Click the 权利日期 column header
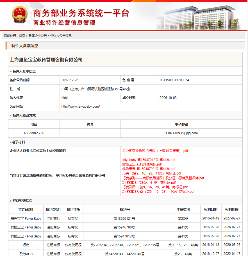This screenshot has height=256, width=248. point(211,209)
